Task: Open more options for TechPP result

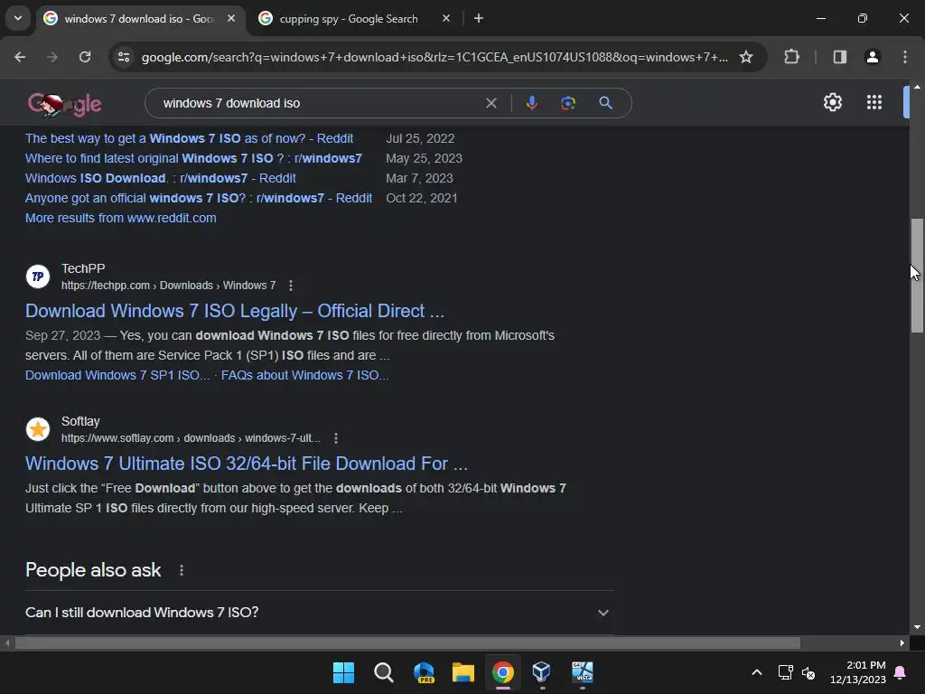Action: tap(291, 286)
